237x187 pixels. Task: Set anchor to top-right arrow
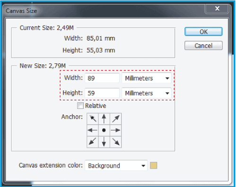click(x=115, y=119)
